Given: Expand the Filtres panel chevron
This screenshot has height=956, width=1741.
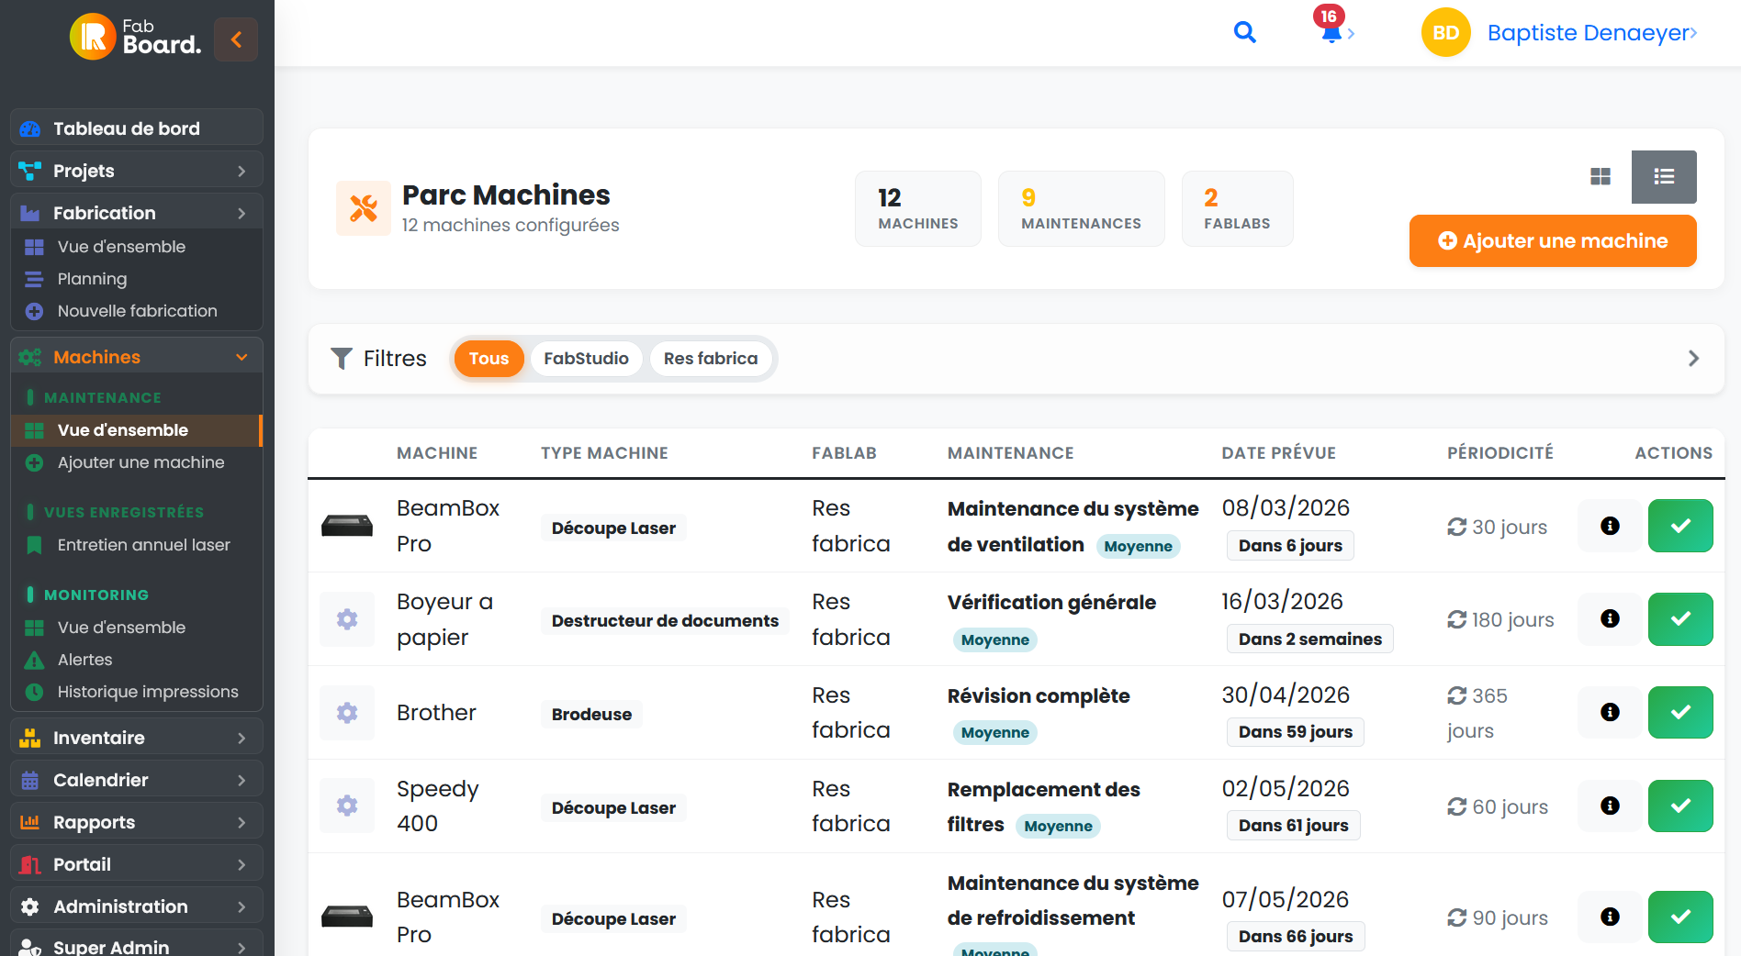Looking at the screenshot, I should 1693,359.
